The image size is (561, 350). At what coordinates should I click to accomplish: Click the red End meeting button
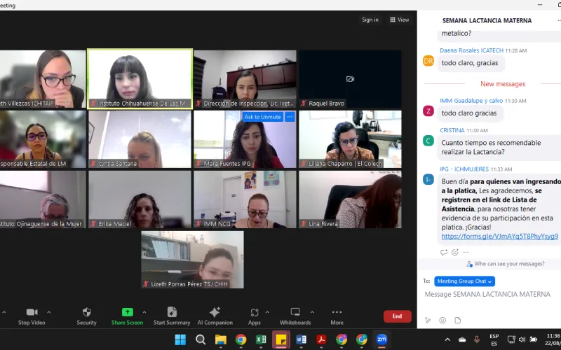click(397, 316)
